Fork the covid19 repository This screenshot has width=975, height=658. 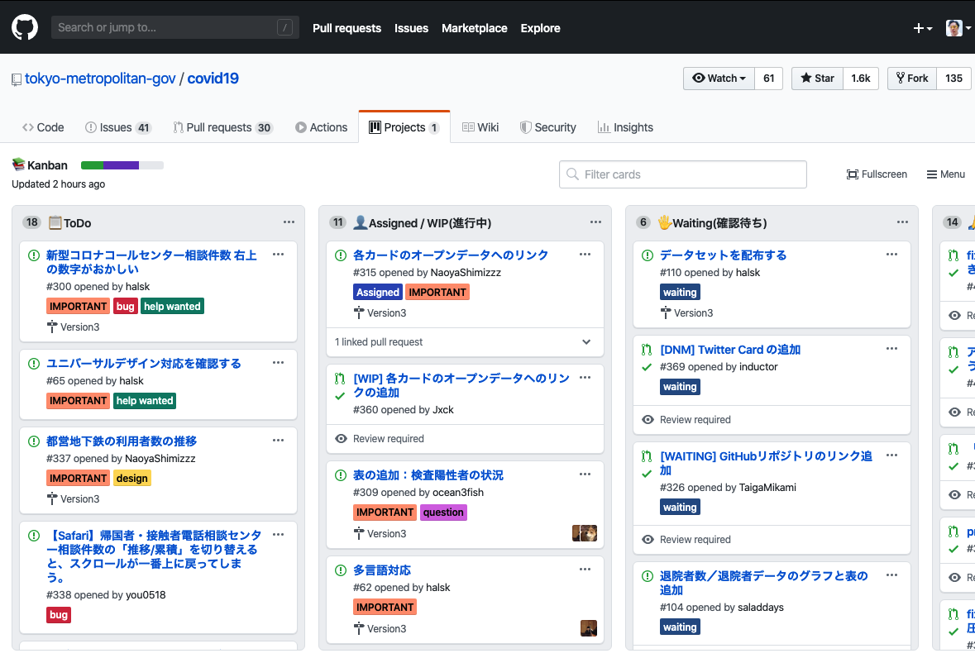[912, 78]
